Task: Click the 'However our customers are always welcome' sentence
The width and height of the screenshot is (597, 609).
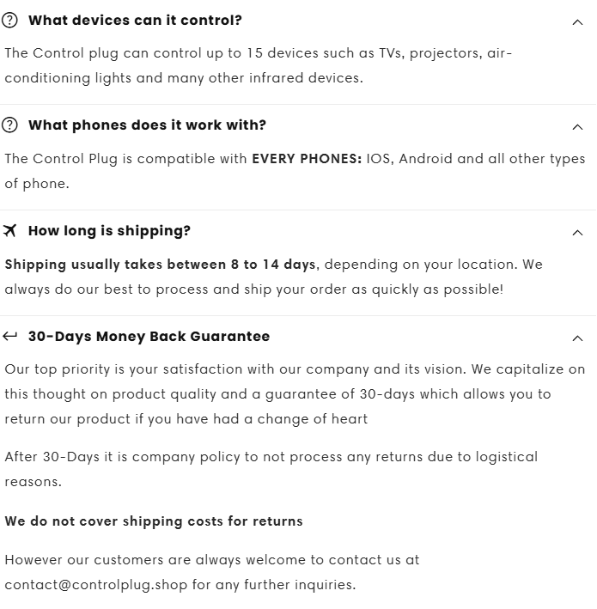Action: [212, 572]
